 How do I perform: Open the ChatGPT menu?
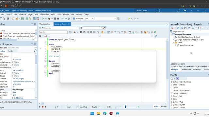tap(79, 14)
